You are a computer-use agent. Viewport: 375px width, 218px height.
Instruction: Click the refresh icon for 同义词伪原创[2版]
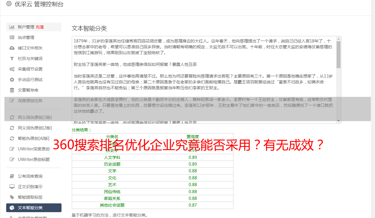pos(12,128)
